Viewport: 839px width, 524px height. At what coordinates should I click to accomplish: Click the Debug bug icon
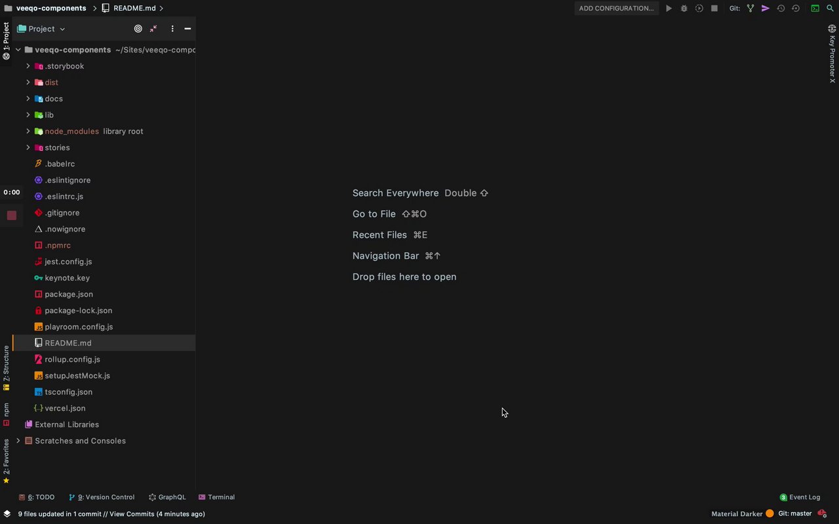[684, 9]
